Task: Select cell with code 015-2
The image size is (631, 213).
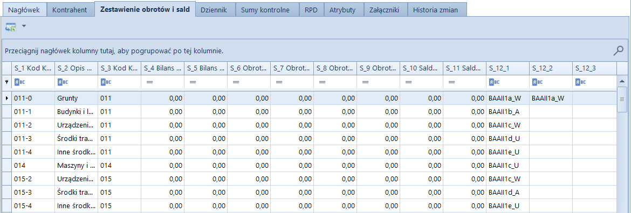Action: pyautogui.click(x=33, y=179)
